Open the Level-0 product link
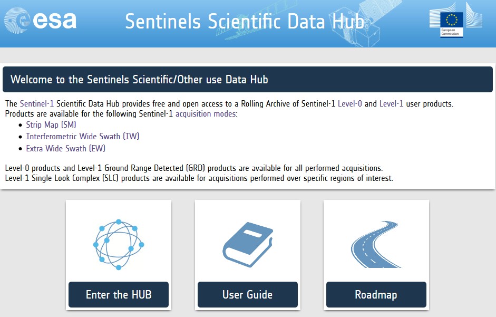The width and height of the screenshot is (496, 317). coord(350,104)
